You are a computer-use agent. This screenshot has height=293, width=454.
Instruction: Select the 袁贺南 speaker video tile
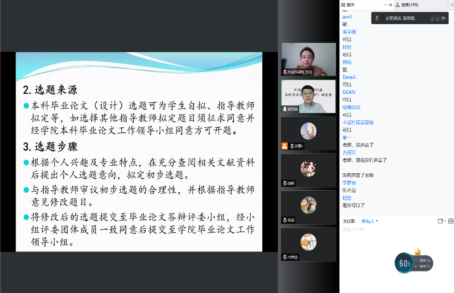309,96
